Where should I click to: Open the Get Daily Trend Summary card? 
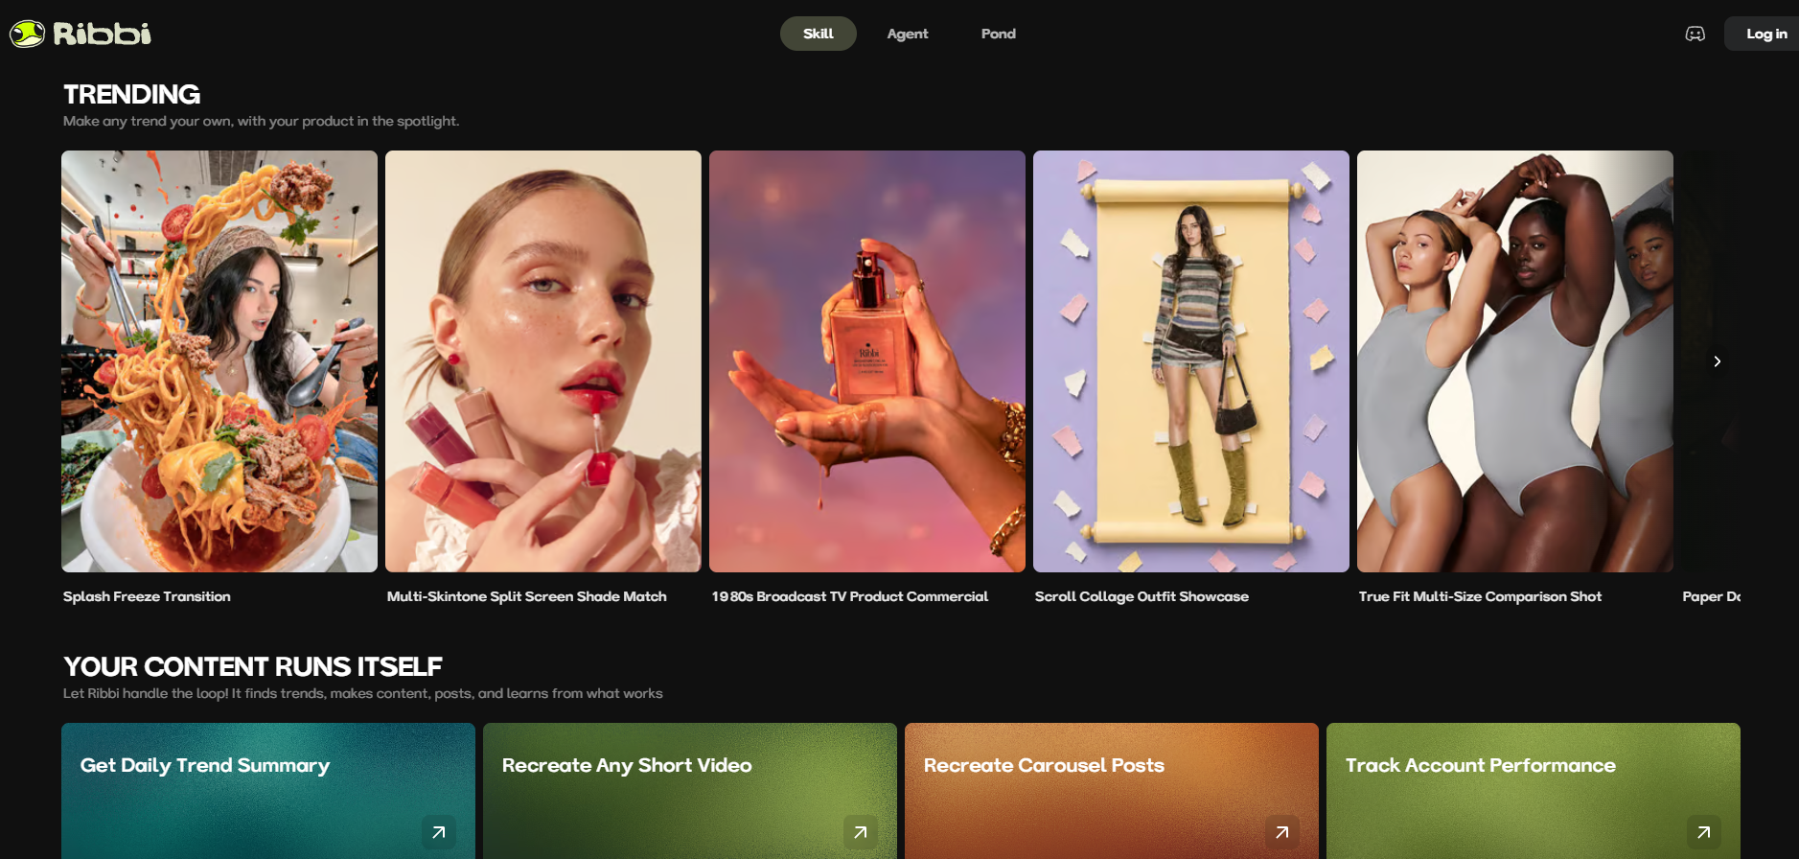tap(268, 791)
